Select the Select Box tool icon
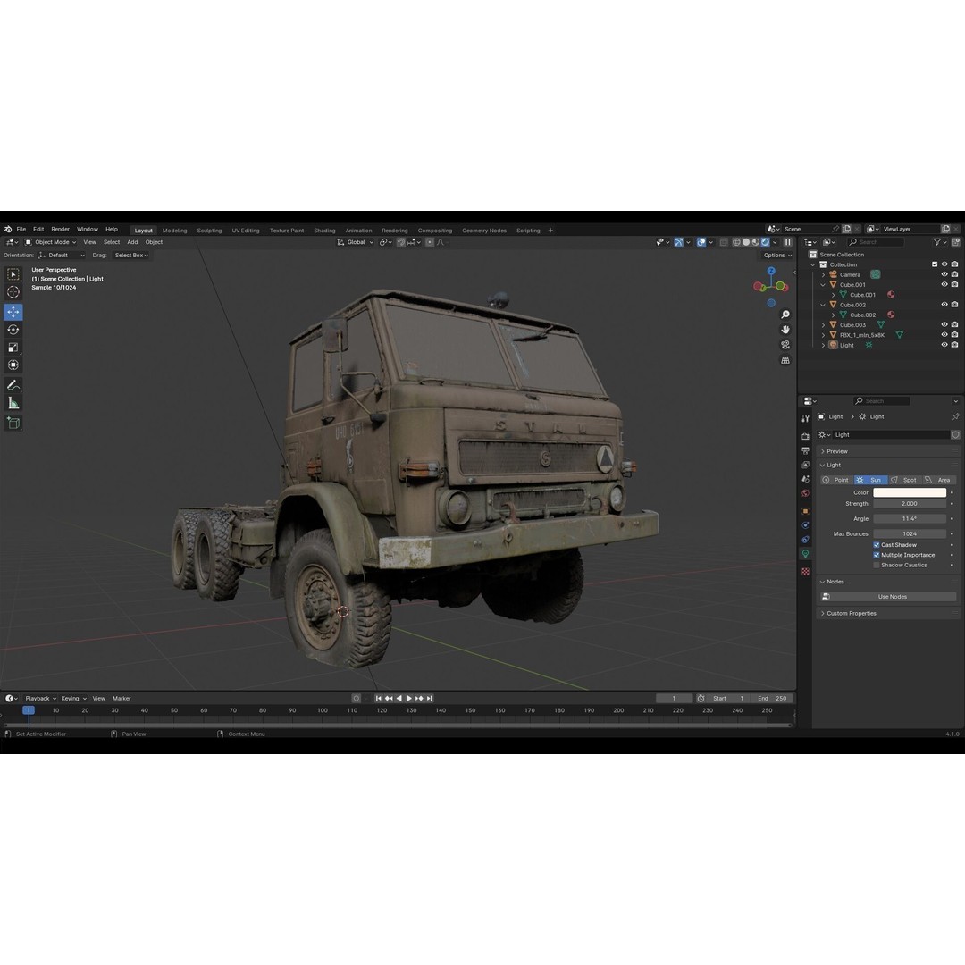The image size is (965, 965). 13,274
